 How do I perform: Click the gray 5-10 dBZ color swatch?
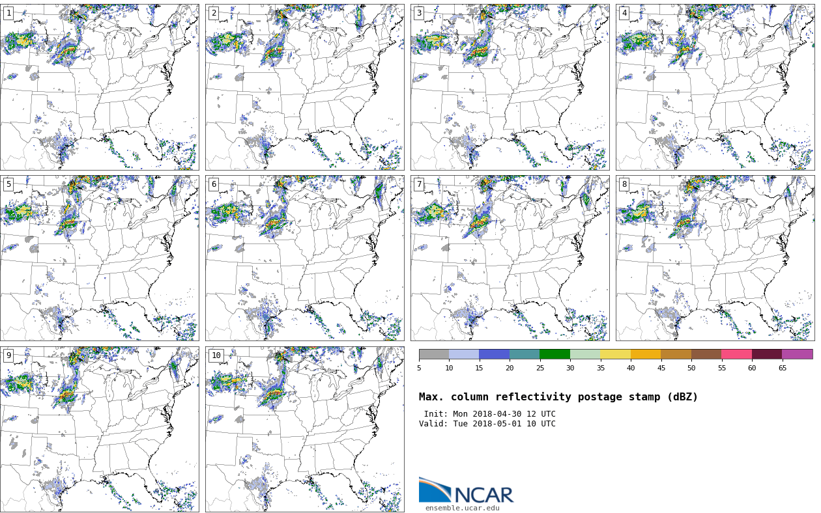point(434,354)
